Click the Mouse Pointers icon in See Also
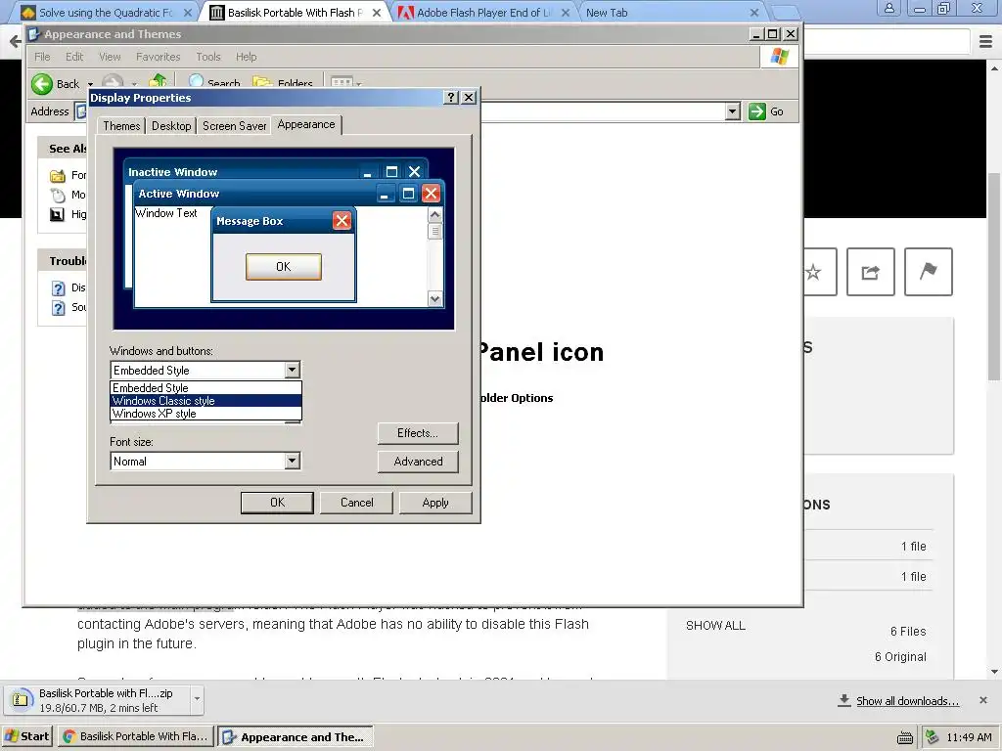Image resolution: width=1002 pixels, height=751 pixels. click(x=58, y=195)
